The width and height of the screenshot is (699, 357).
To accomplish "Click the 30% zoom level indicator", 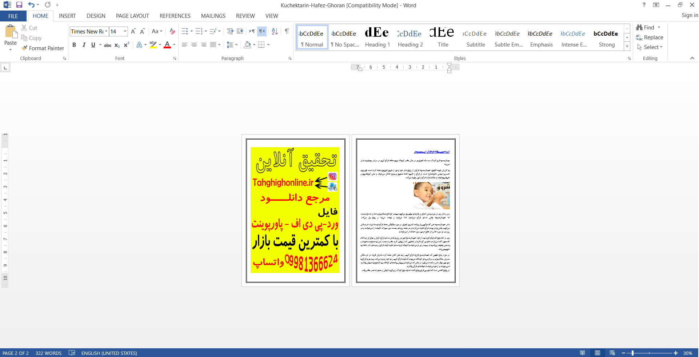I will pyautogui.click(x=688, y=353).
